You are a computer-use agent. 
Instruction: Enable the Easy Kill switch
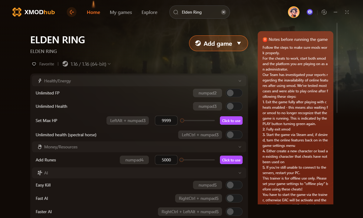click(234, 185)
